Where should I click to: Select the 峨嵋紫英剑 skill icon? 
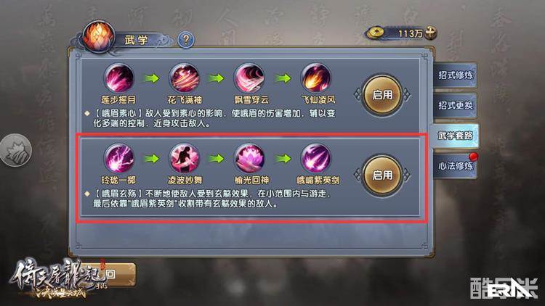(x=316, y=159)
